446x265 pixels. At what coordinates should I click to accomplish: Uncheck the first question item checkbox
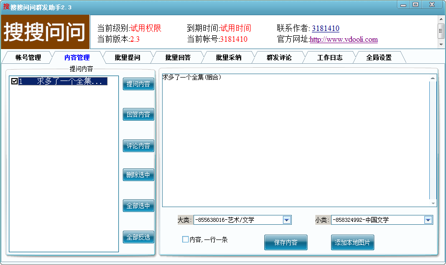tap(14, 81)
